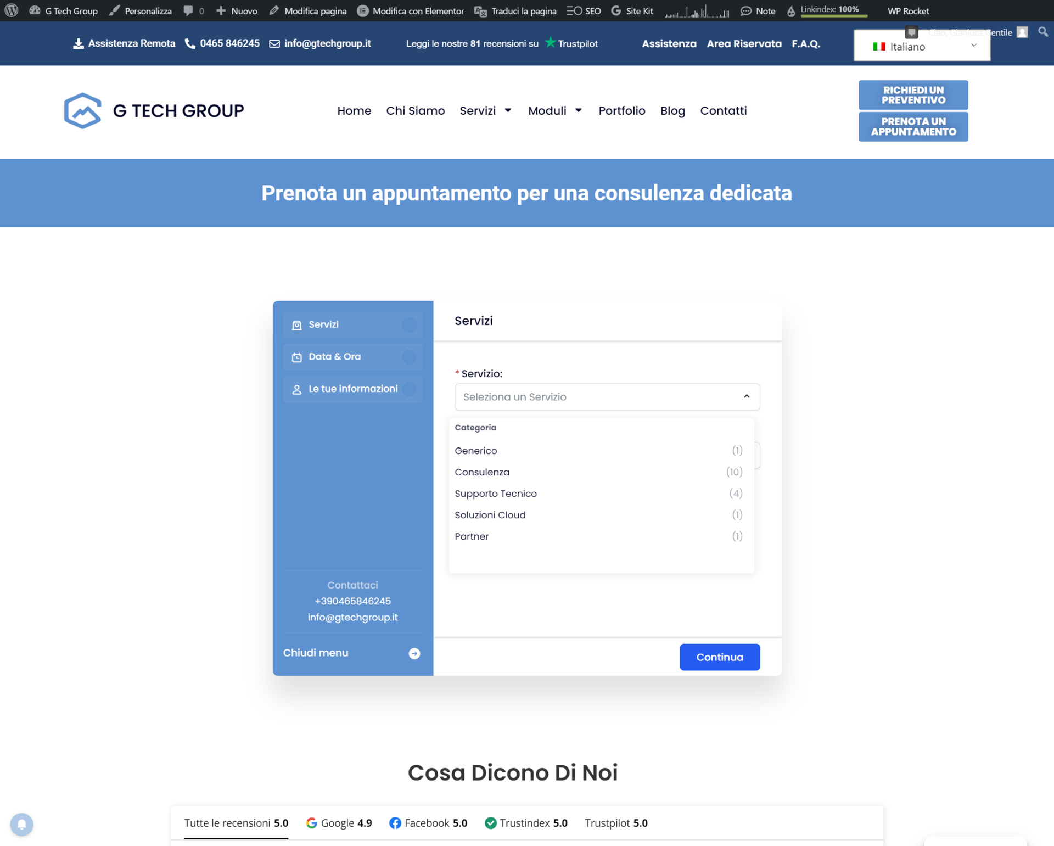Click Richiedi un Preventivo
Screen dimensions: 1054x846
click(913, 94)
